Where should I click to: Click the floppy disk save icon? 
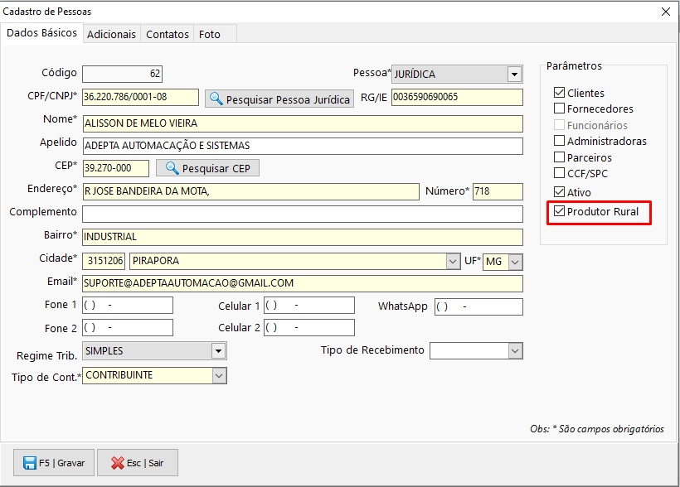tap(29, 463)
